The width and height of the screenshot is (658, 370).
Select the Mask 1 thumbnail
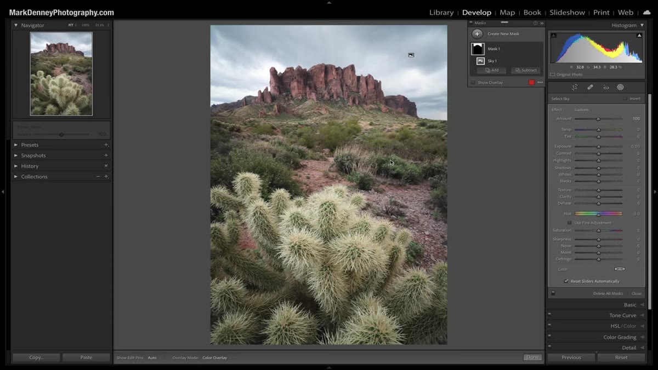pos(478,49)
